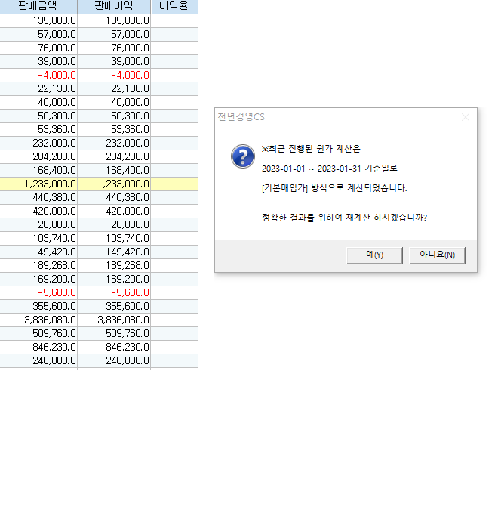Select 판매이익 cell 3,836,080.0
The height and width of the screenshot is (532, 498).
click(x=114, y=320)
